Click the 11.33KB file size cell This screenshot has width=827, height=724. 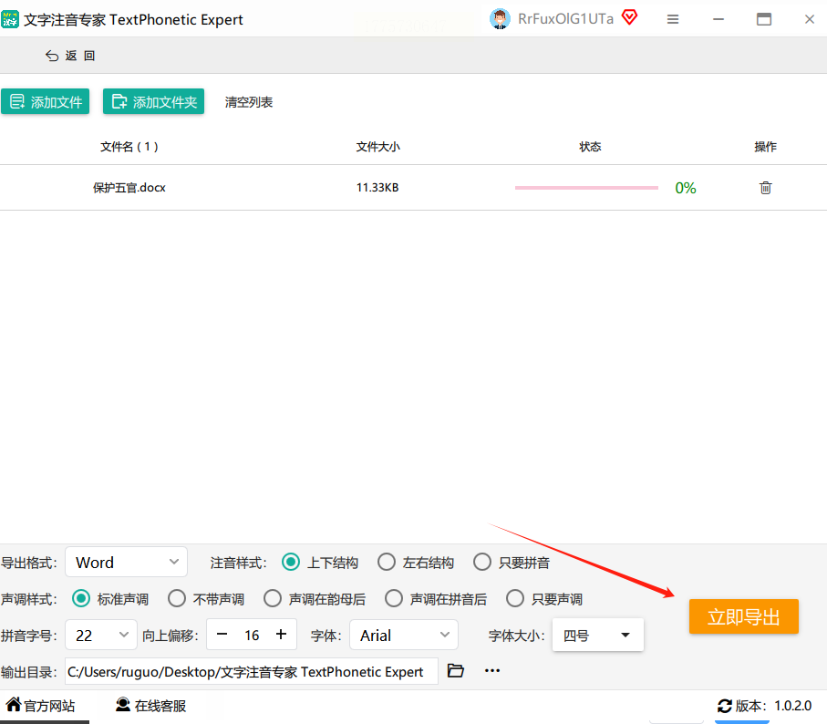(x=377, y=188)
